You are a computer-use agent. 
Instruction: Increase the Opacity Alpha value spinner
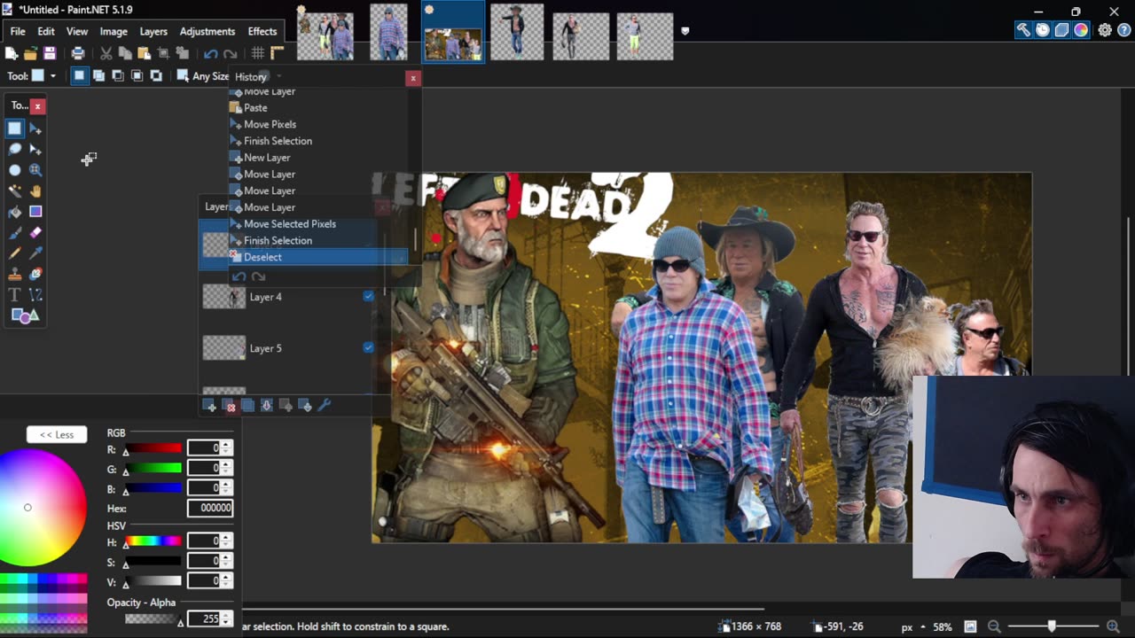[x=226, y=616]
